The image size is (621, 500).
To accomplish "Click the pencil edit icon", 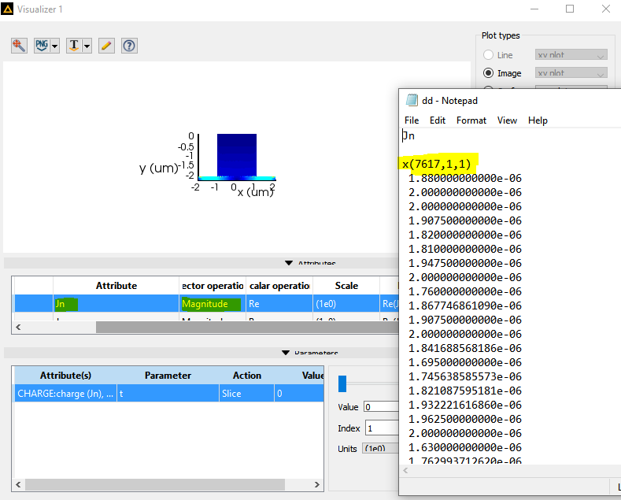I will 106,46.
